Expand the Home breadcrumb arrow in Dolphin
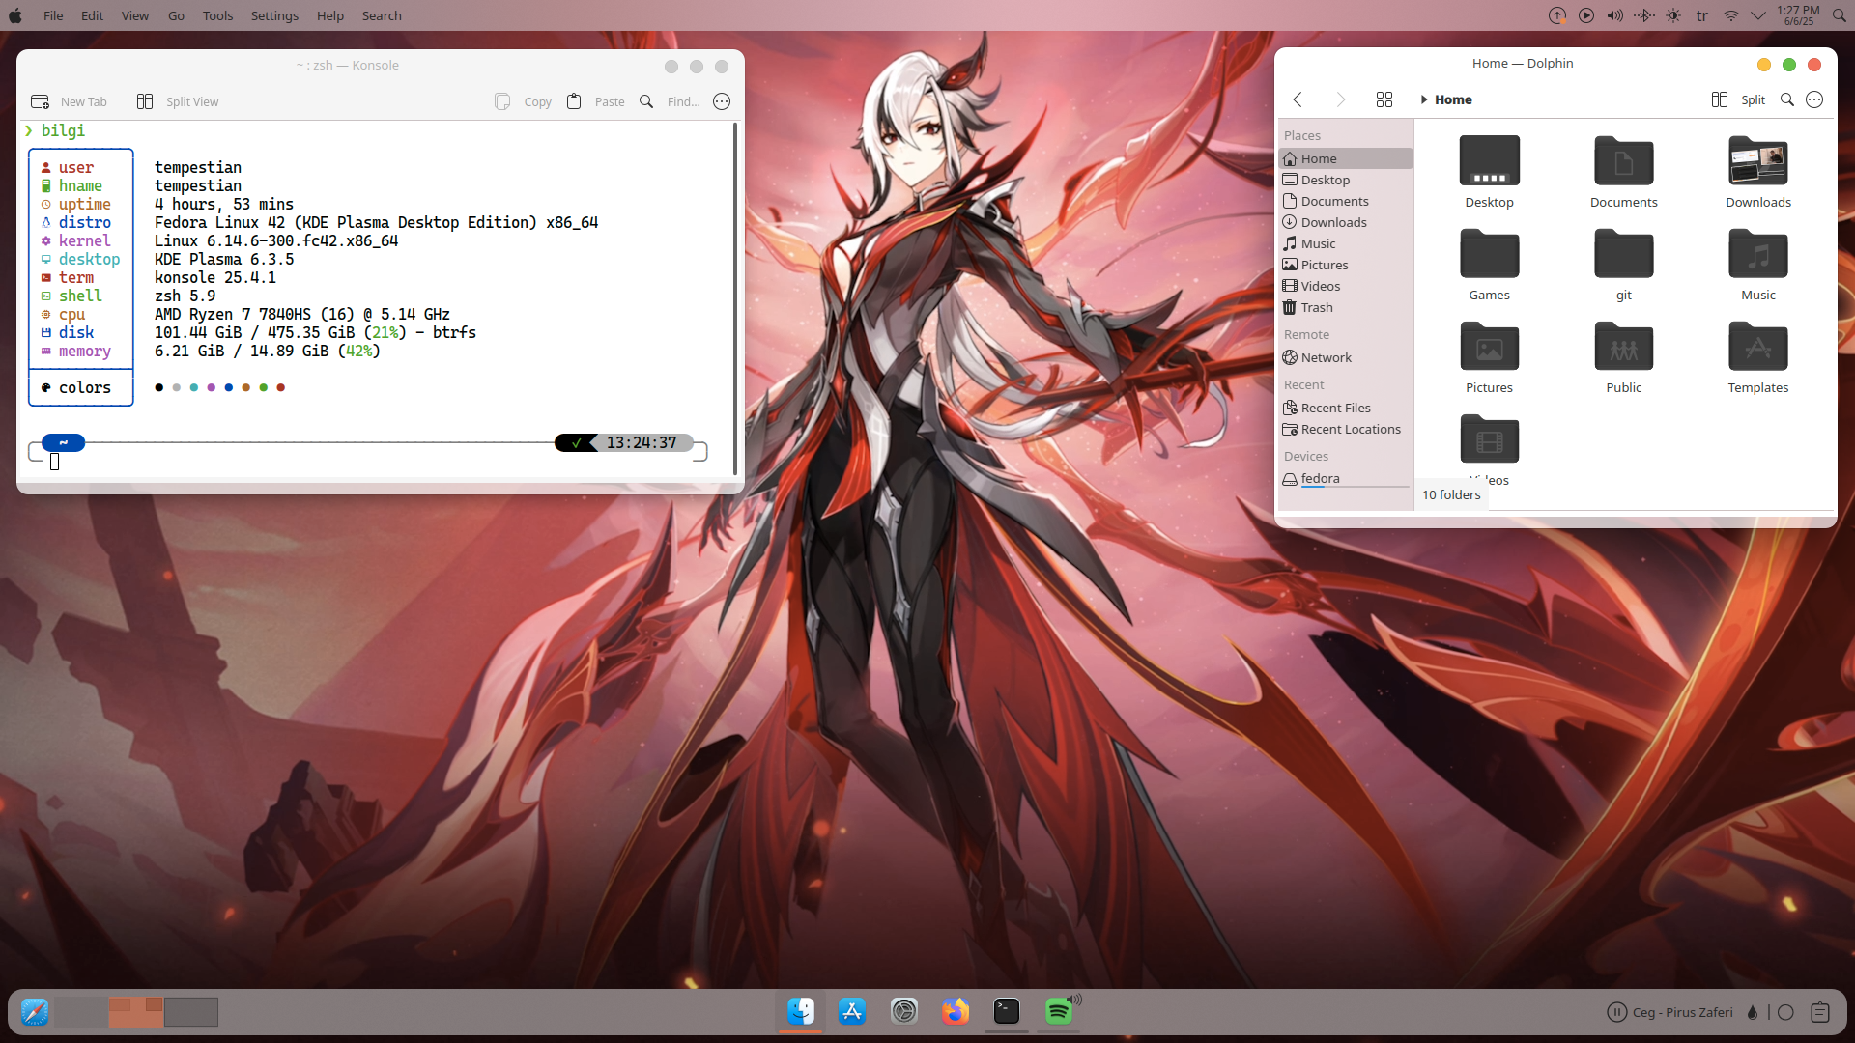Image resolution: width=1855 pixels, height=1043 pixels. 1424,99
